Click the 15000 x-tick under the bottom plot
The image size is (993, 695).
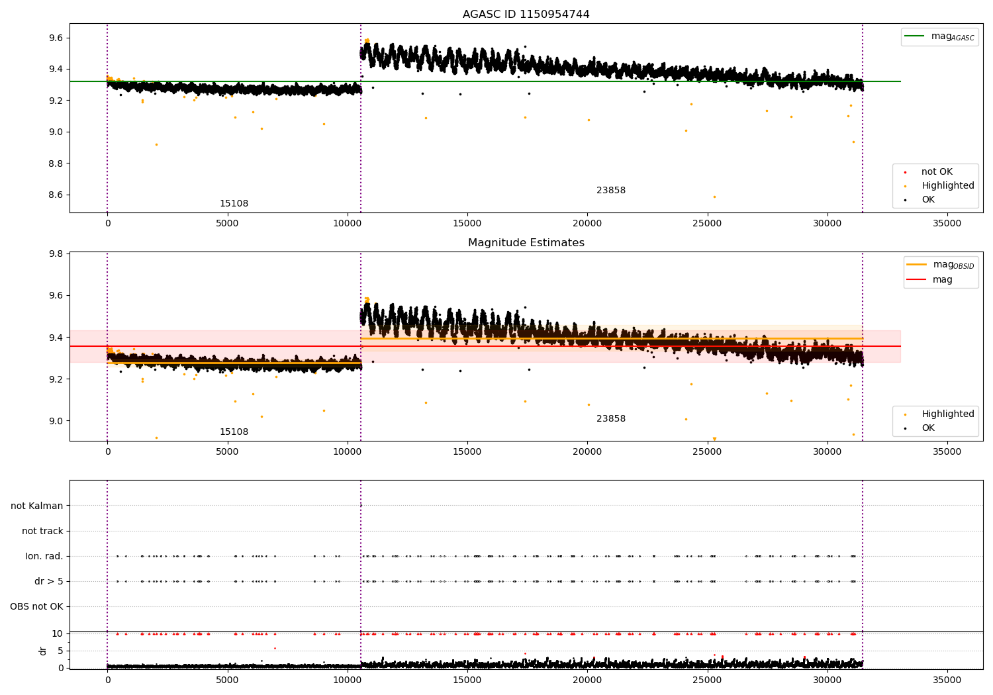click(467, 680)
